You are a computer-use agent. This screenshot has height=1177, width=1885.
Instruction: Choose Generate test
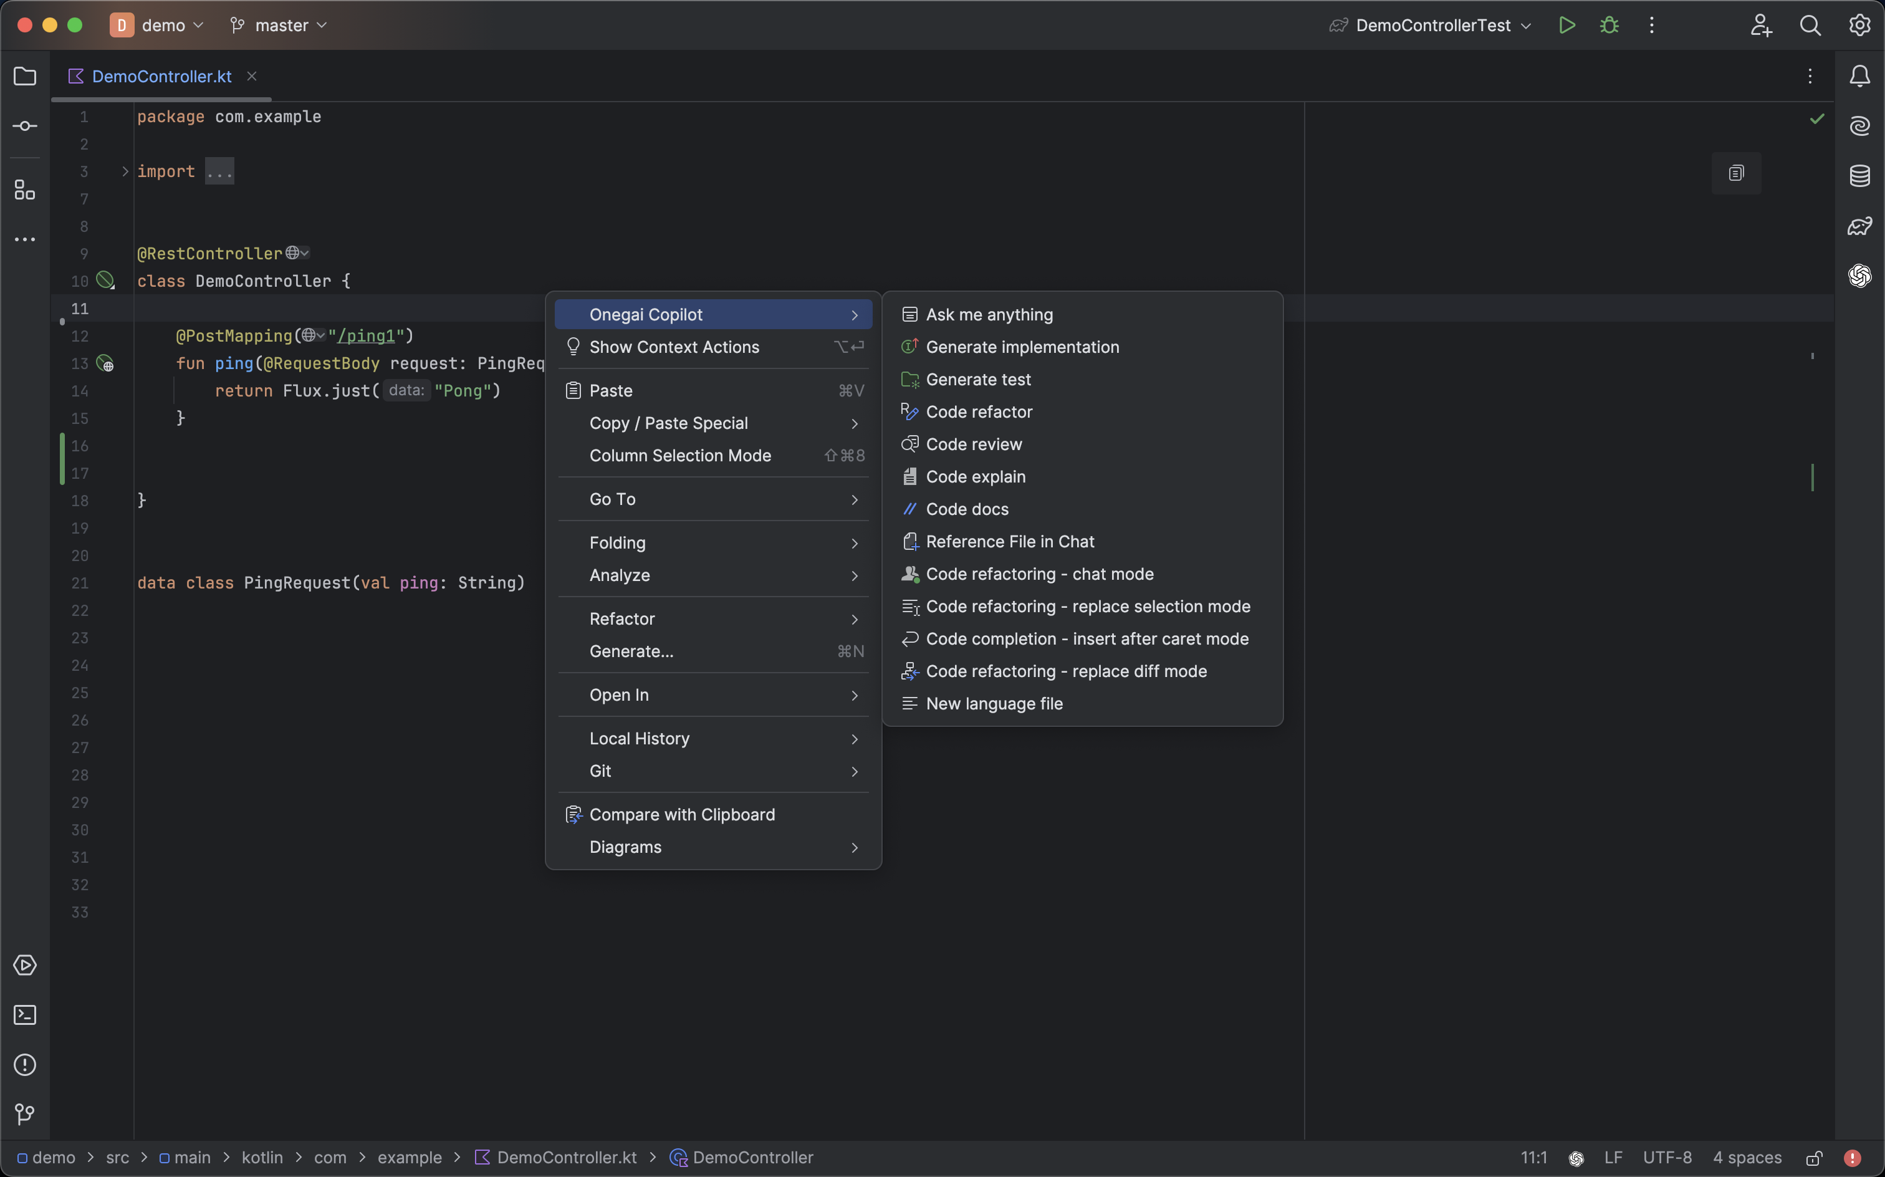tap(1083, 379)
